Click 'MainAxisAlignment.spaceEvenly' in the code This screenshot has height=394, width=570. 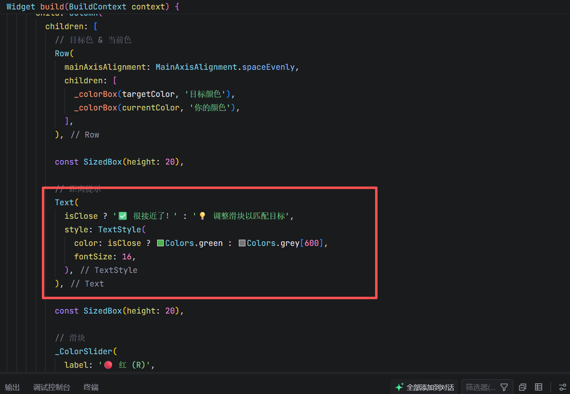[225, 67]
